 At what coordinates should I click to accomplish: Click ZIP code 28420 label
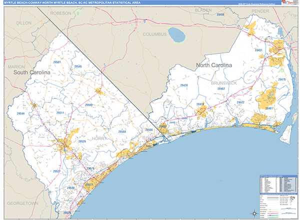tap(184, 85)
